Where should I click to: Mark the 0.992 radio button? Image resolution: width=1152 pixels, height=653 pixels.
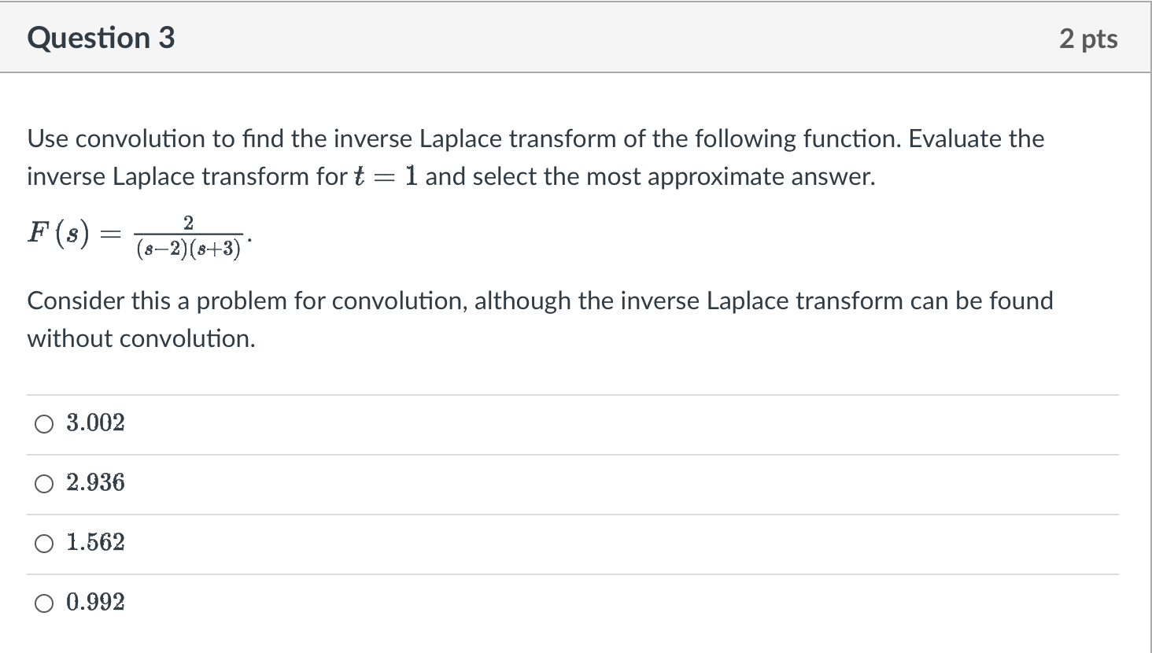coord(44,604)
